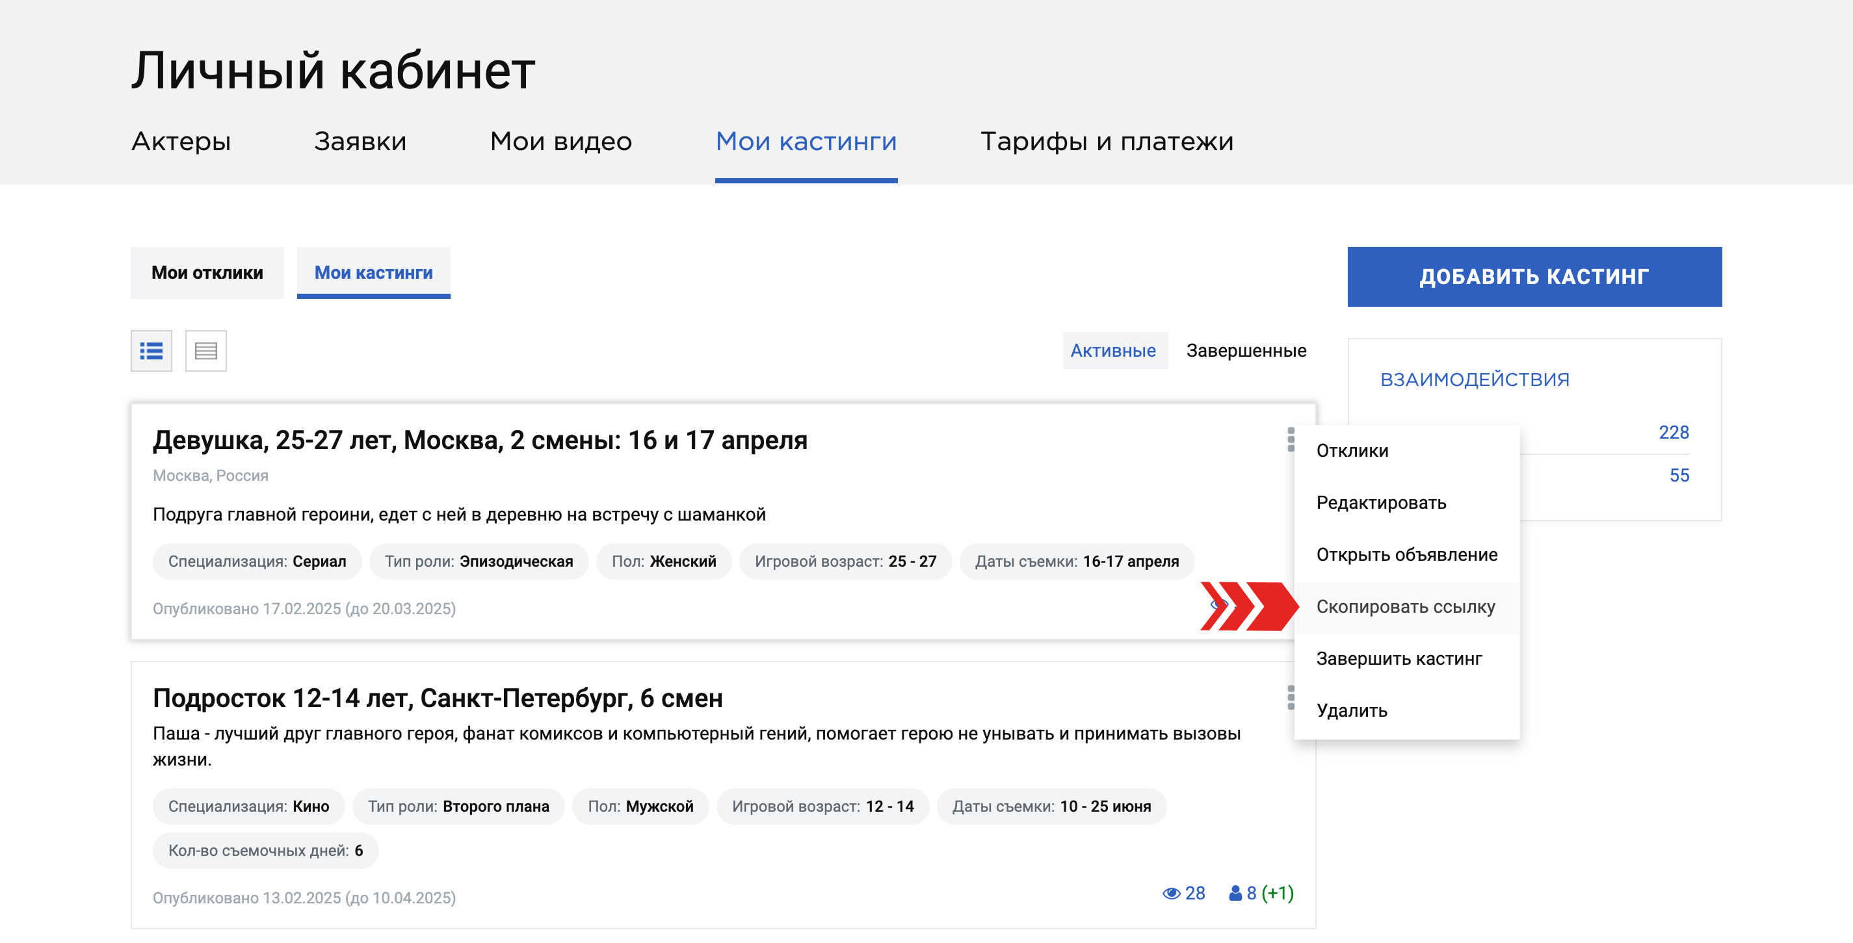Click Кол-во съемочных дней: 6 tag
Screen dimensions: 1853x943
click(x=265, y=850)
